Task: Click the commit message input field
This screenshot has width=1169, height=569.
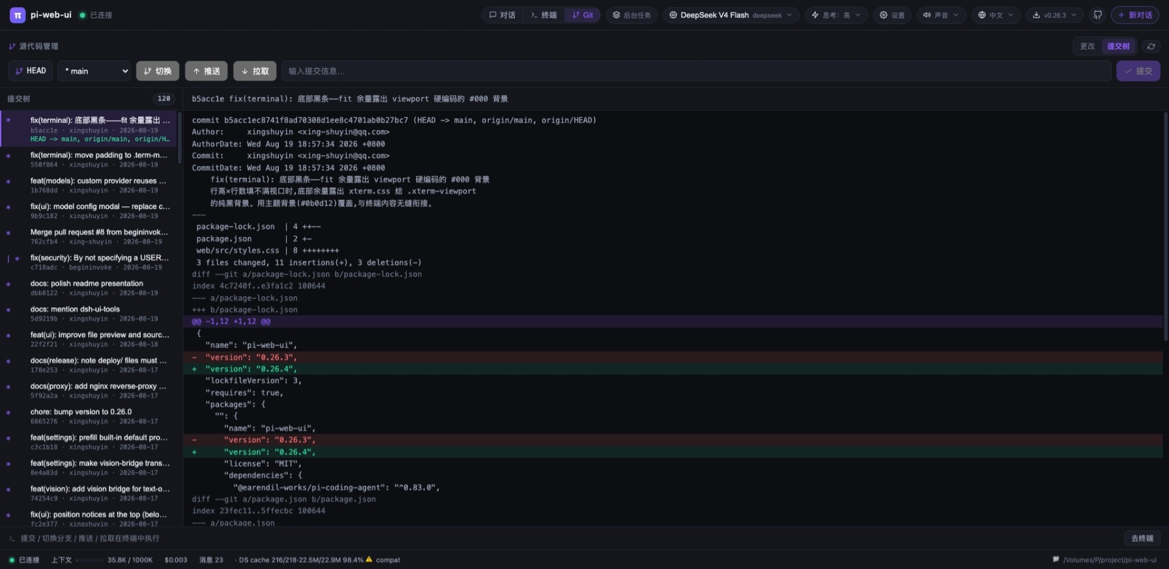Action: tap(697, 71)
